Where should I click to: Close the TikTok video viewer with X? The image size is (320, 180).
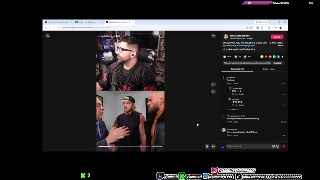click(x=47, y=36)
